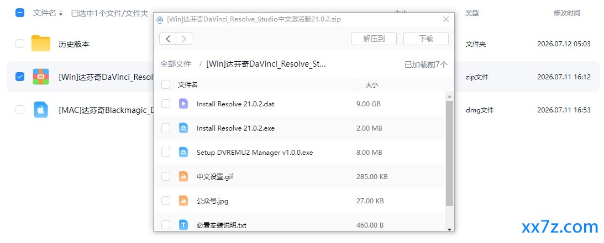Click the 解压到 button

(374, 39)
